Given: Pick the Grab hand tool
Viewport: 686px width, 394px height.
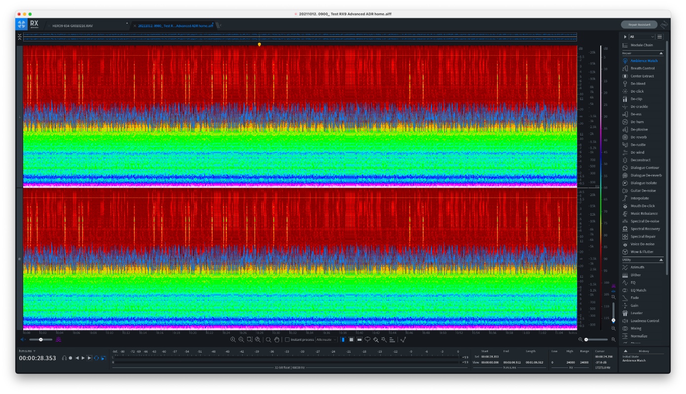Looking at the screenshot, I should pyautogui.click(x=277, y=339).
